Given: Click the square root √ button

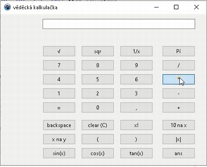Looking at the screenshot, I should [59, 51].
